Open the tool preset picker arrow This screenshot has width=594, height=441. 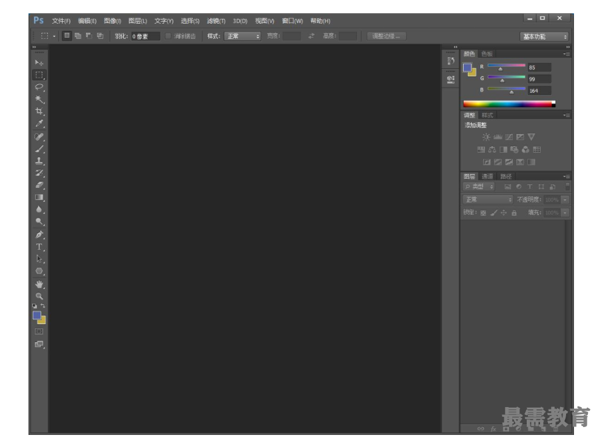[x=54, y=36]
